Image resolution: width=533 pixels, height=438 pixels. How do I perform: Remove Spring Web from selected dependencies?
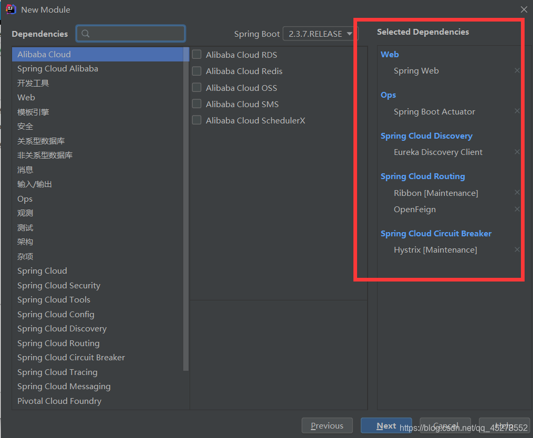coord(517,71)
